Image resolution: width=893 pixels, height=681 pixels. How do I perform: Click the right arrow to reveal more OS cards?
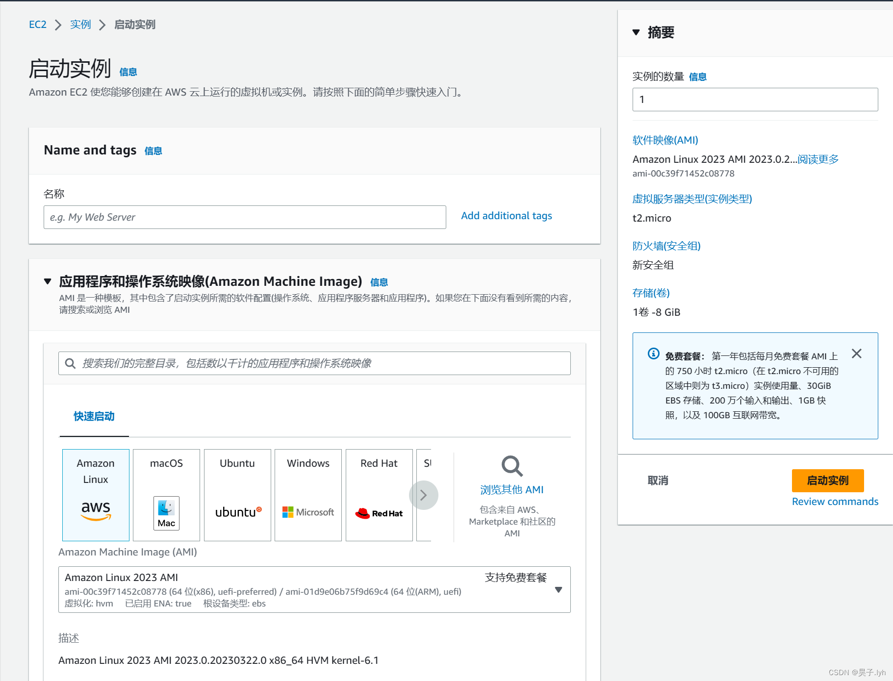click(424, 495)
